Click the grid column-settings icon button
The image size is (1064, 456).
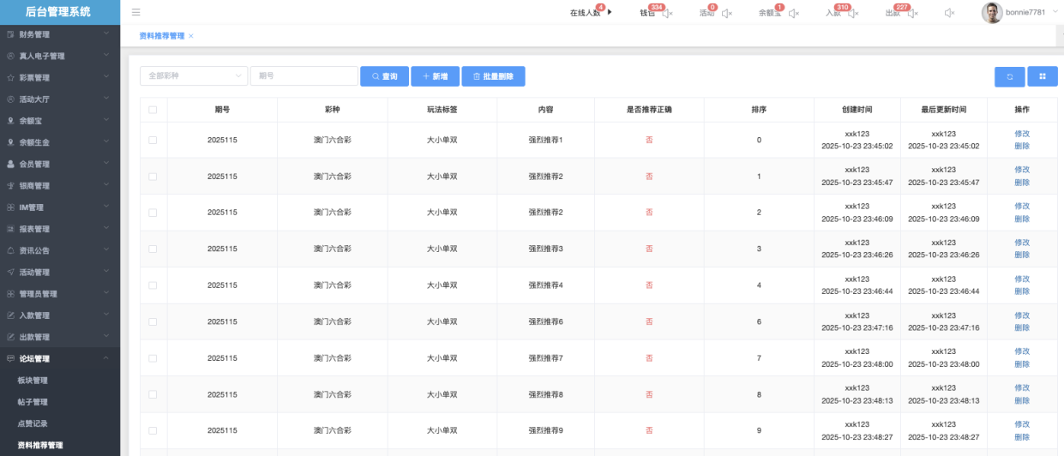(1042, 76)
